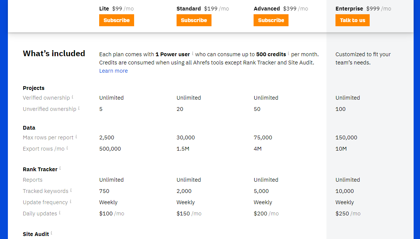The width and height of the screenshot is (420, 239).
Task: Show the Daily updates info tooltip
Action: [x=60, y=213]
